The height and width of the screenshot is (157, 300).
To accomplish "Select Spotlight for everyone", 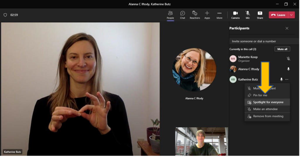I will pos(268,102).
